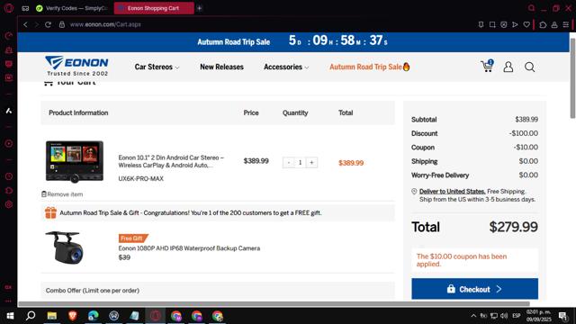Image resolution: width=576 pixels, height=324 pixels.
Task: Click the Free Gift badge
Action: (133, 238)
